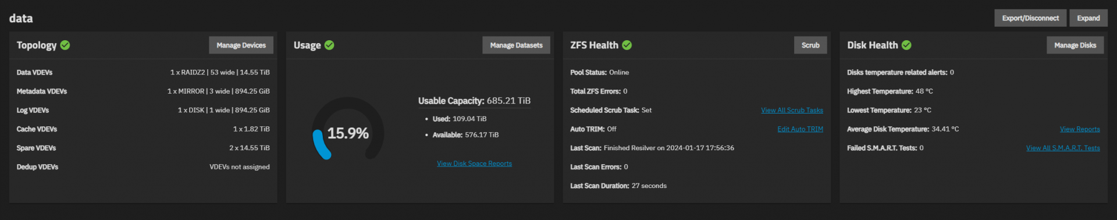Open Manage Datasets
This screenshot has height=220, width=1117.
tap(516, 45)
